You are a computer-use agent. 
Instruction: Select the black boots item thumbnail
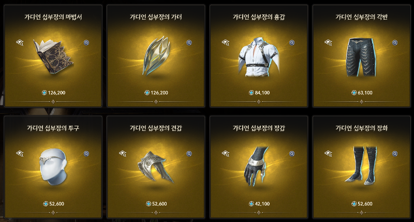pos(362,166)
